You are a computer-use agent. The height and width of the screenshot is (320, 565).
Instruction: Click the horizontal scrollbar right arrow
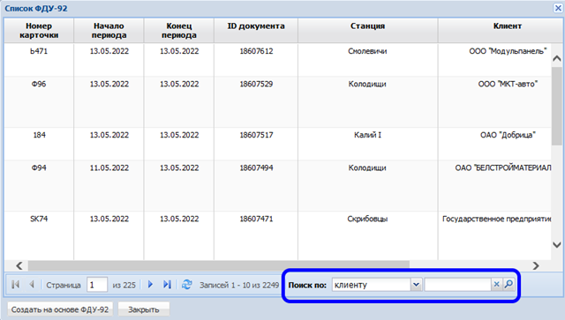[x=536, y=265]
